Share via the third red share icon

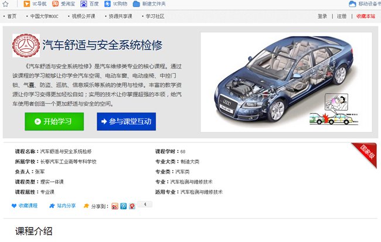tap(132, 206)
